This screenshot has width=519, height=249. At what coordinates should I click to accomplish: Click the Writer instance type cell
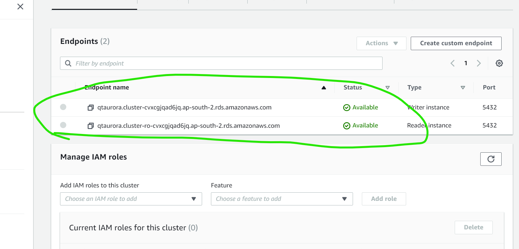(428, 107)
